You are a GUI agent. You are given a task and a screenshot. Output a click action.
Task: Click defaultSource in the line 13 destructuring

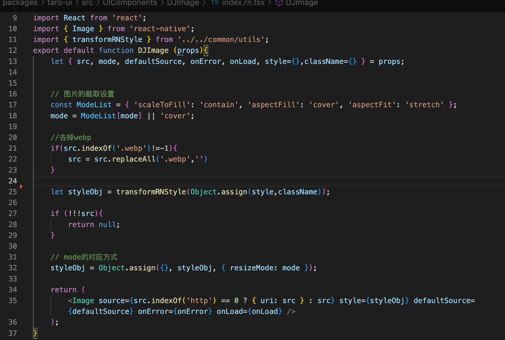tap(153, 61)
